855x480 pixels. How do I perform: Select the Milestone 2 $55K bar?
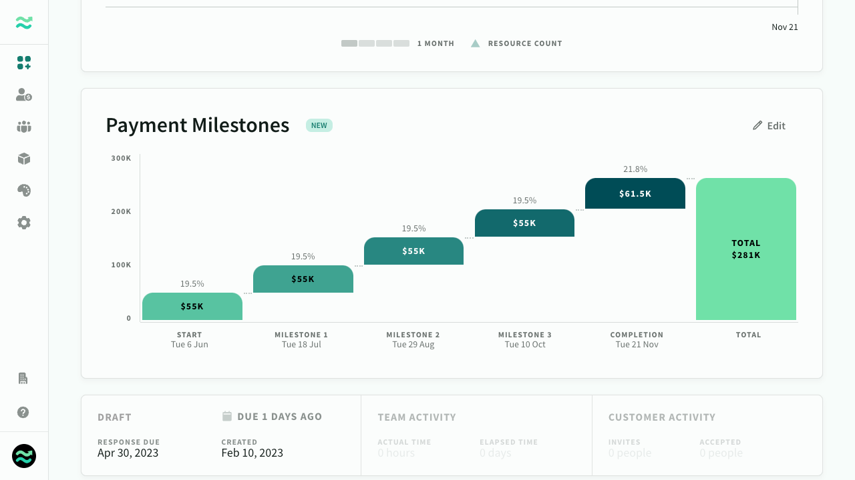(414, 251)
